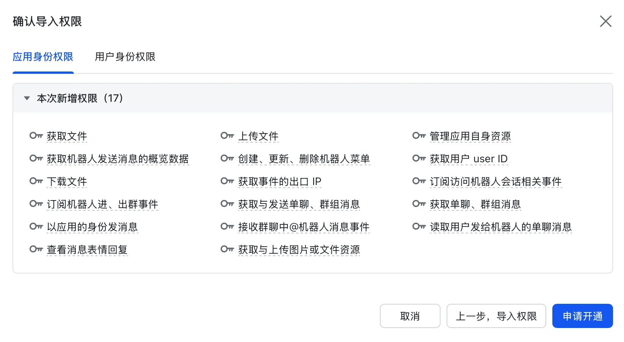Click the key icon beside 获取事件的出口 IP
The height and width of the screenshot is (342, 624).
click(227, 181)
